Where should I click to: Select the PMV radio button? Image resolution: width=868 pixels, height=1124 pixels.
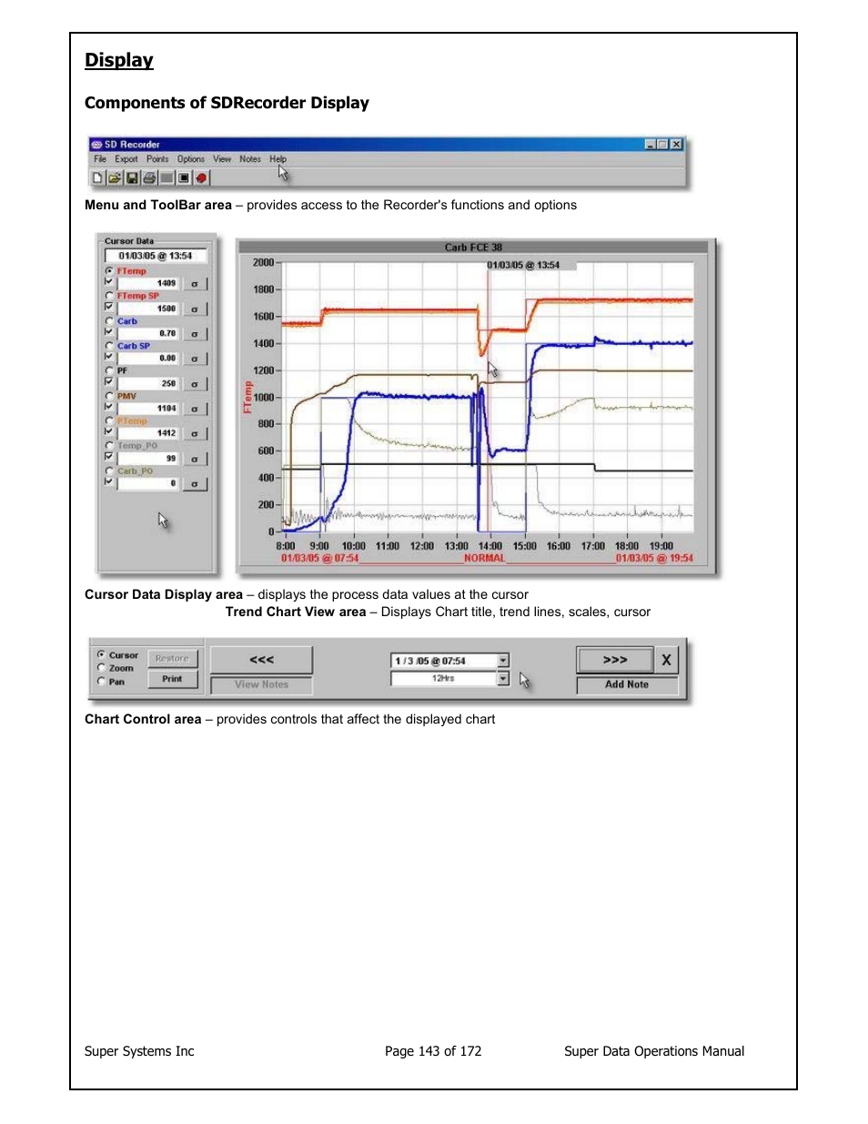pyautogui.click(x=109, y=396)
